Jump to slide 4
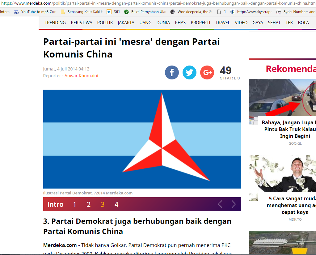This screenshot has width=316, height=255. (x=116, y=204)
